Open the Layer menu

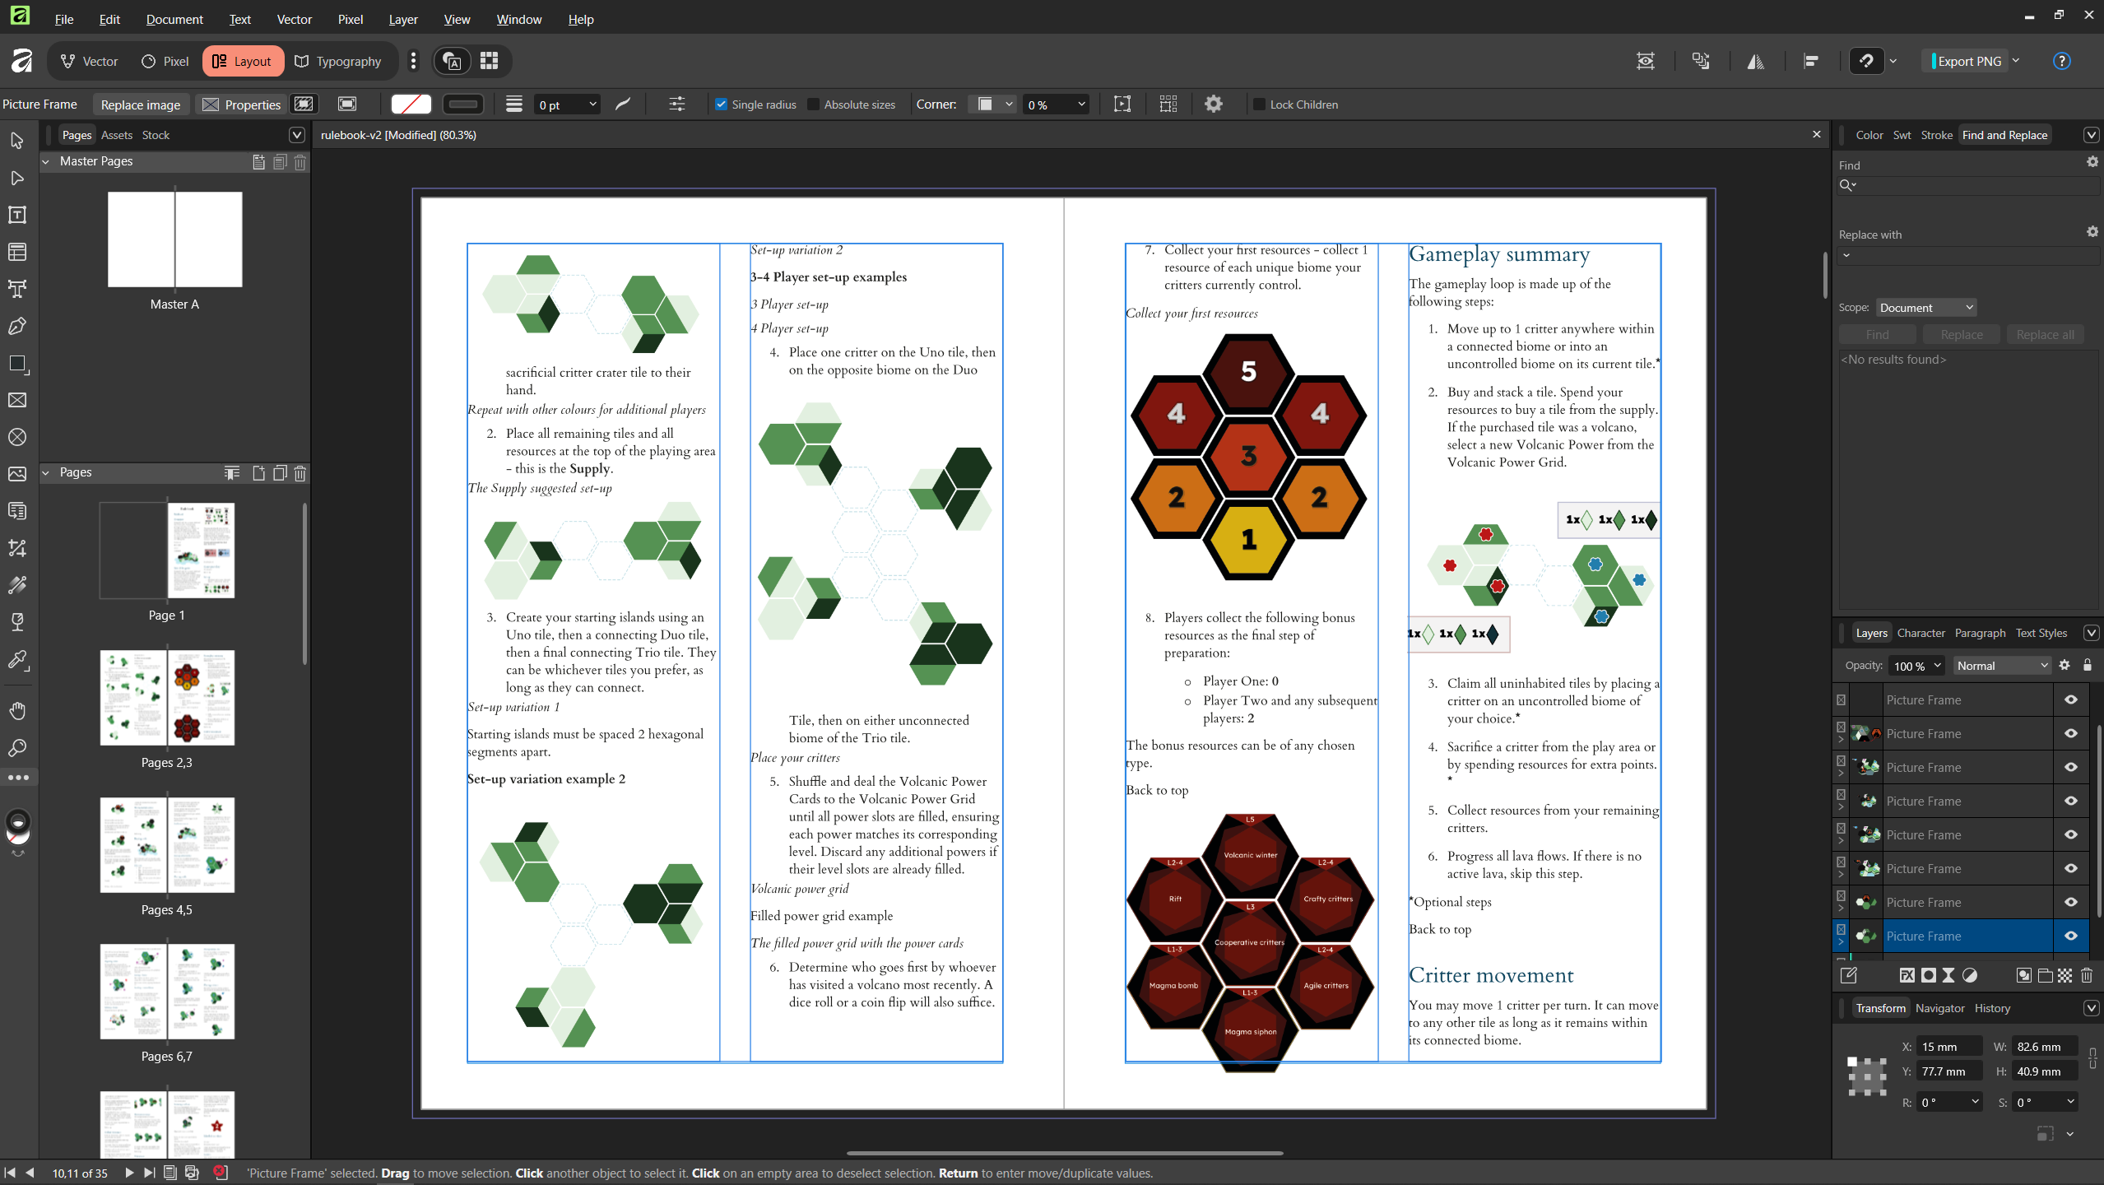pyautogui.click(x=402, y=19)
